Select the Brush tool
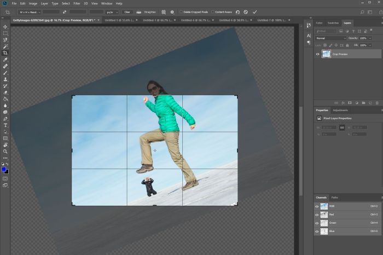The image size is (383, 255). pos(5,73)
